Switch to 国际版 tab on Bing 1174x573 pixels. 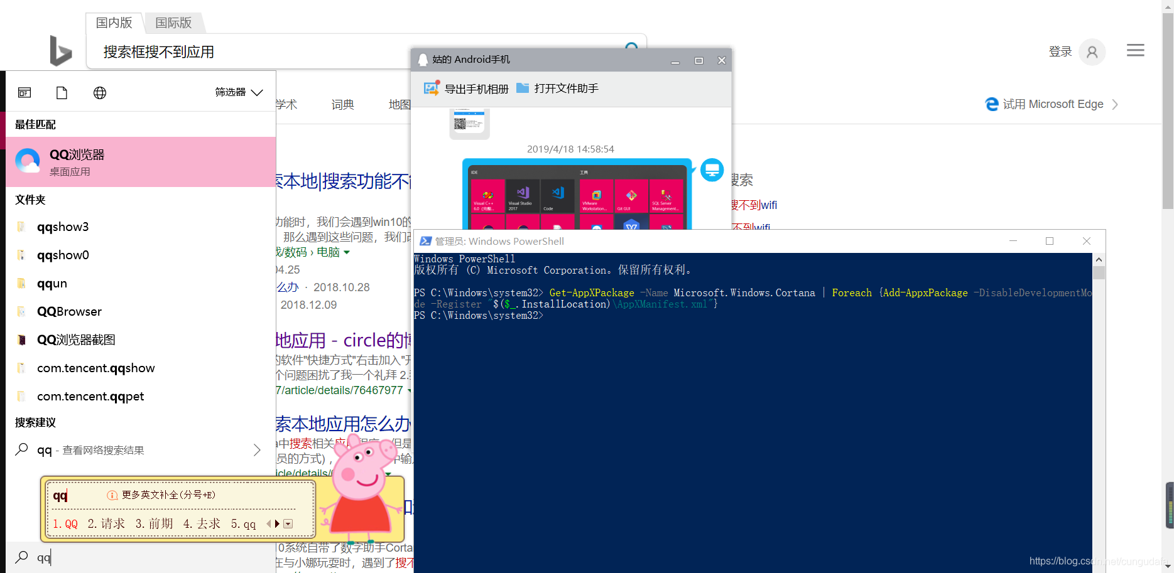[173, 23]
